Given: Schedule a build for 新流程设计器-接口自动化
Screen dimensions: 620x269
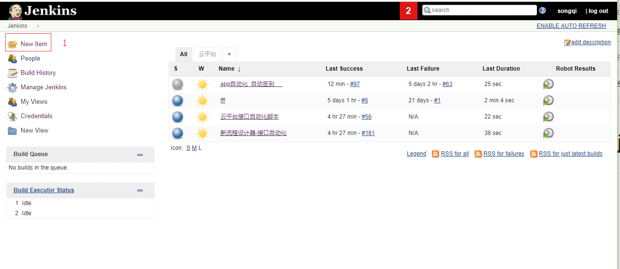Looking at the screenshot, I should click(548, 133).
